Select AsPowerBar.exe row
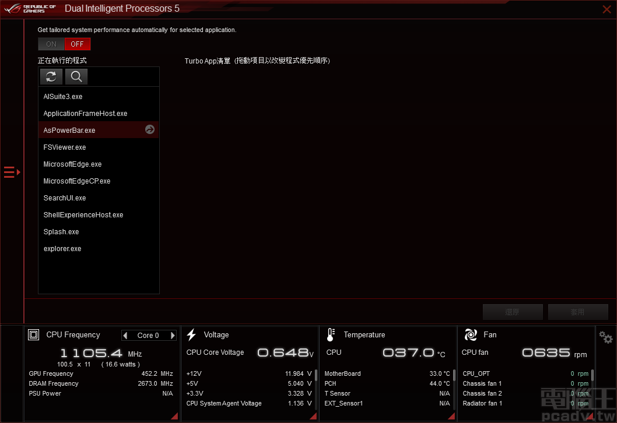 [99, 130]
